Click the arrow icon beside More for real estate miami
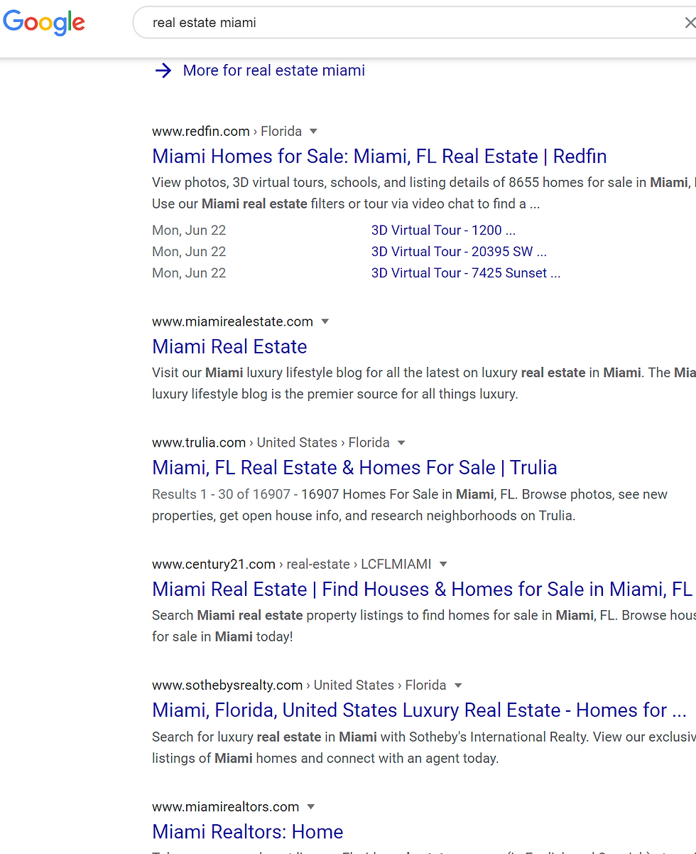The height and width of the screenshot is (854, 696). [x=163, y=70]
